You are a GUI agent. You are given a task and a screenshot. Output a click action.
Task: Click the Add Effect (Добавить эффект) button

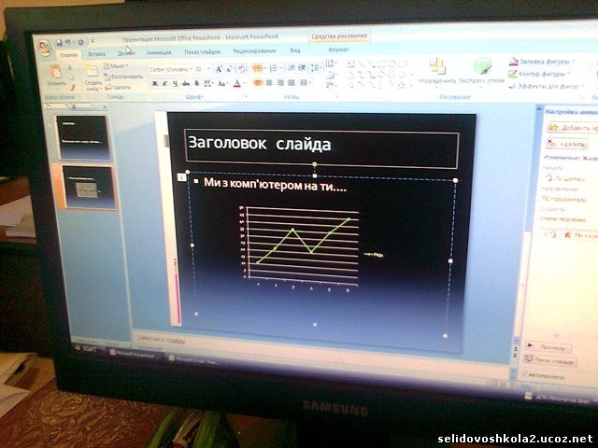pos(572,129)
